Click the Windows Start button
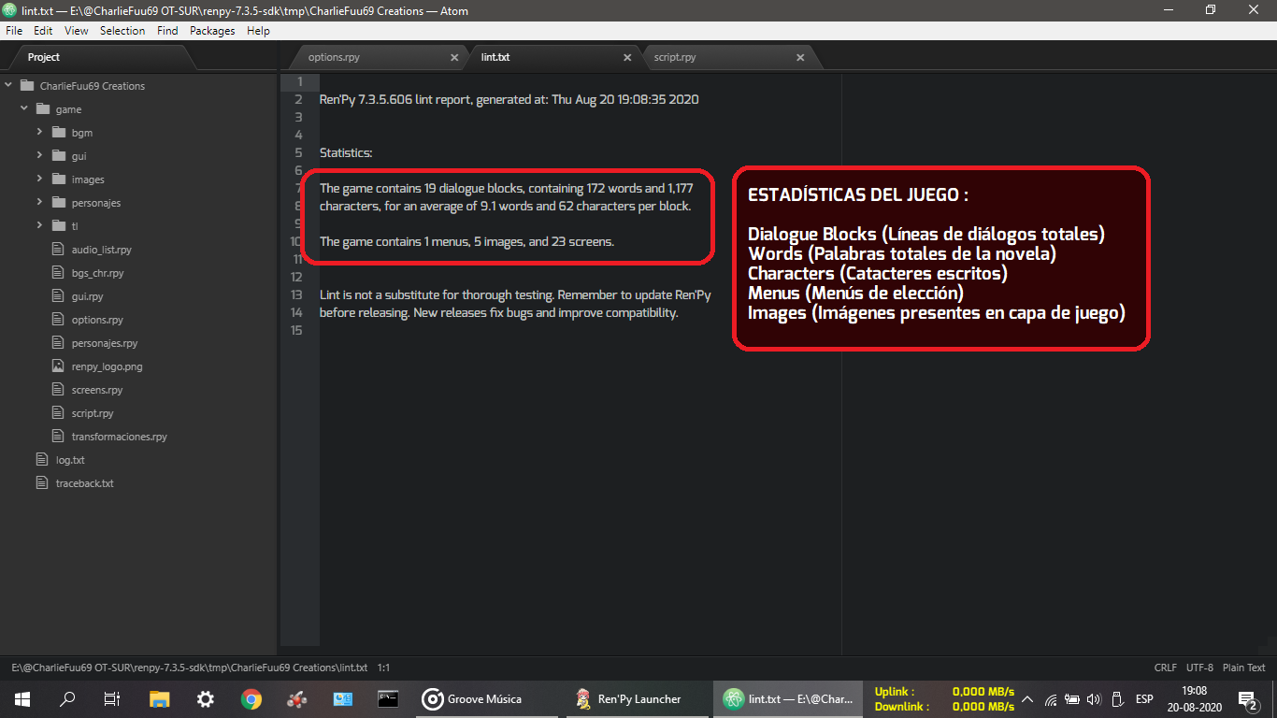Screen dimensions: 1277x718 [22, 698]
